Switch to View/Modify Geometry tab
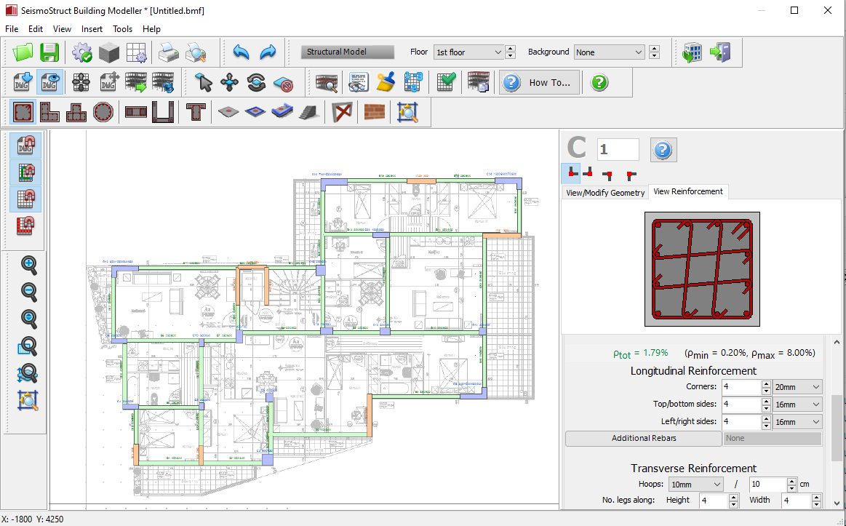The image size is (846, 526). 604,193
